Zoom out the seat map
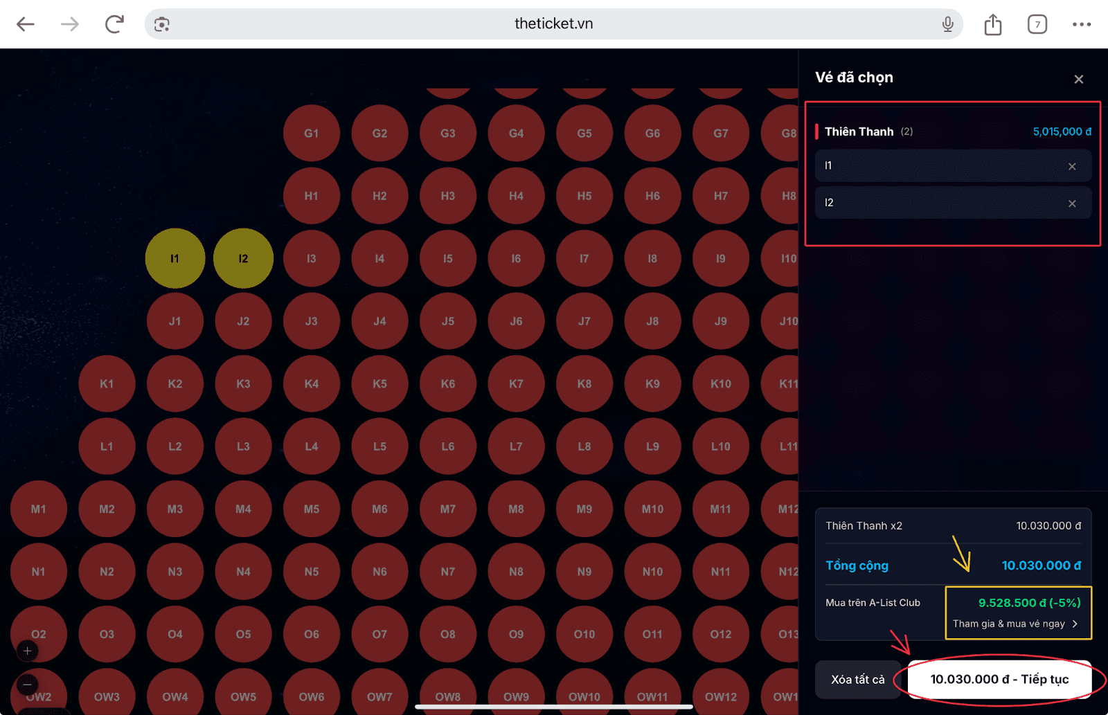Viewport: 1108px width, 715px height. (28, 685)
